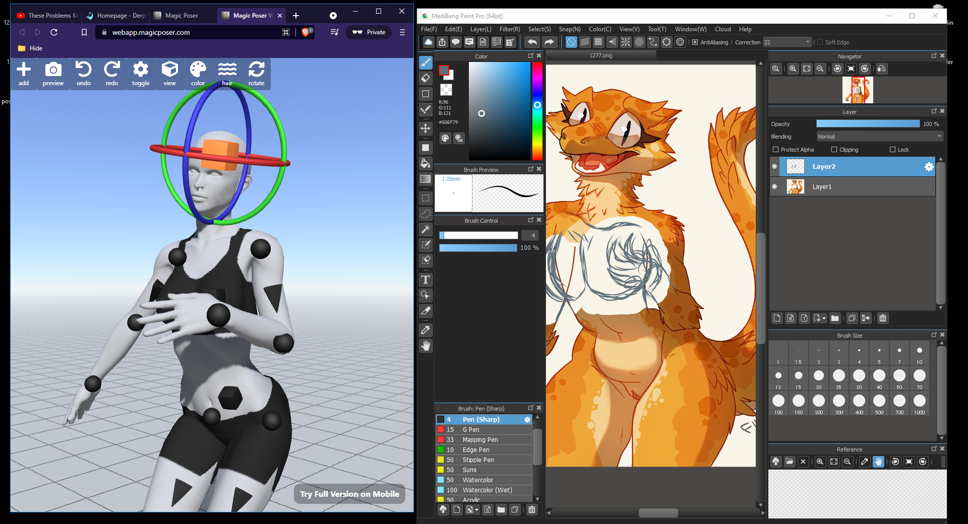Toggle visibility of Layer1
Viewport: 968px width, 524px height.
[x=774, y=186]
